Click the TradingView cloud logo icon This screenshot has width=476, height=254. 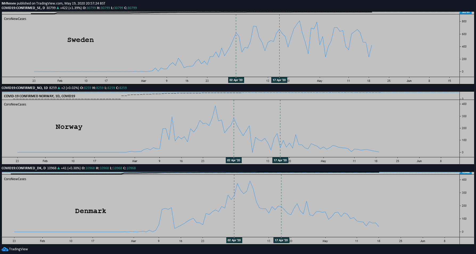pos(5,249)
